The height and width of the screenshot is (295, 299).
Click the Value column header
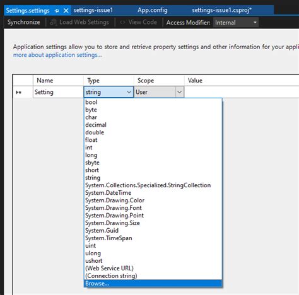click(242, 81)
